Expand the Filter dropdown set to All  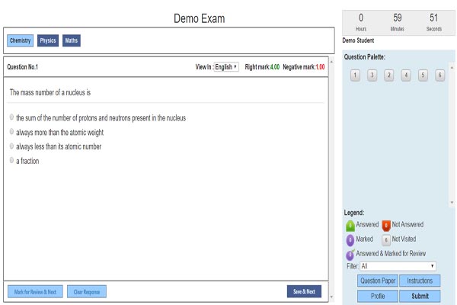pyautogui.click(x=398, y=266)
